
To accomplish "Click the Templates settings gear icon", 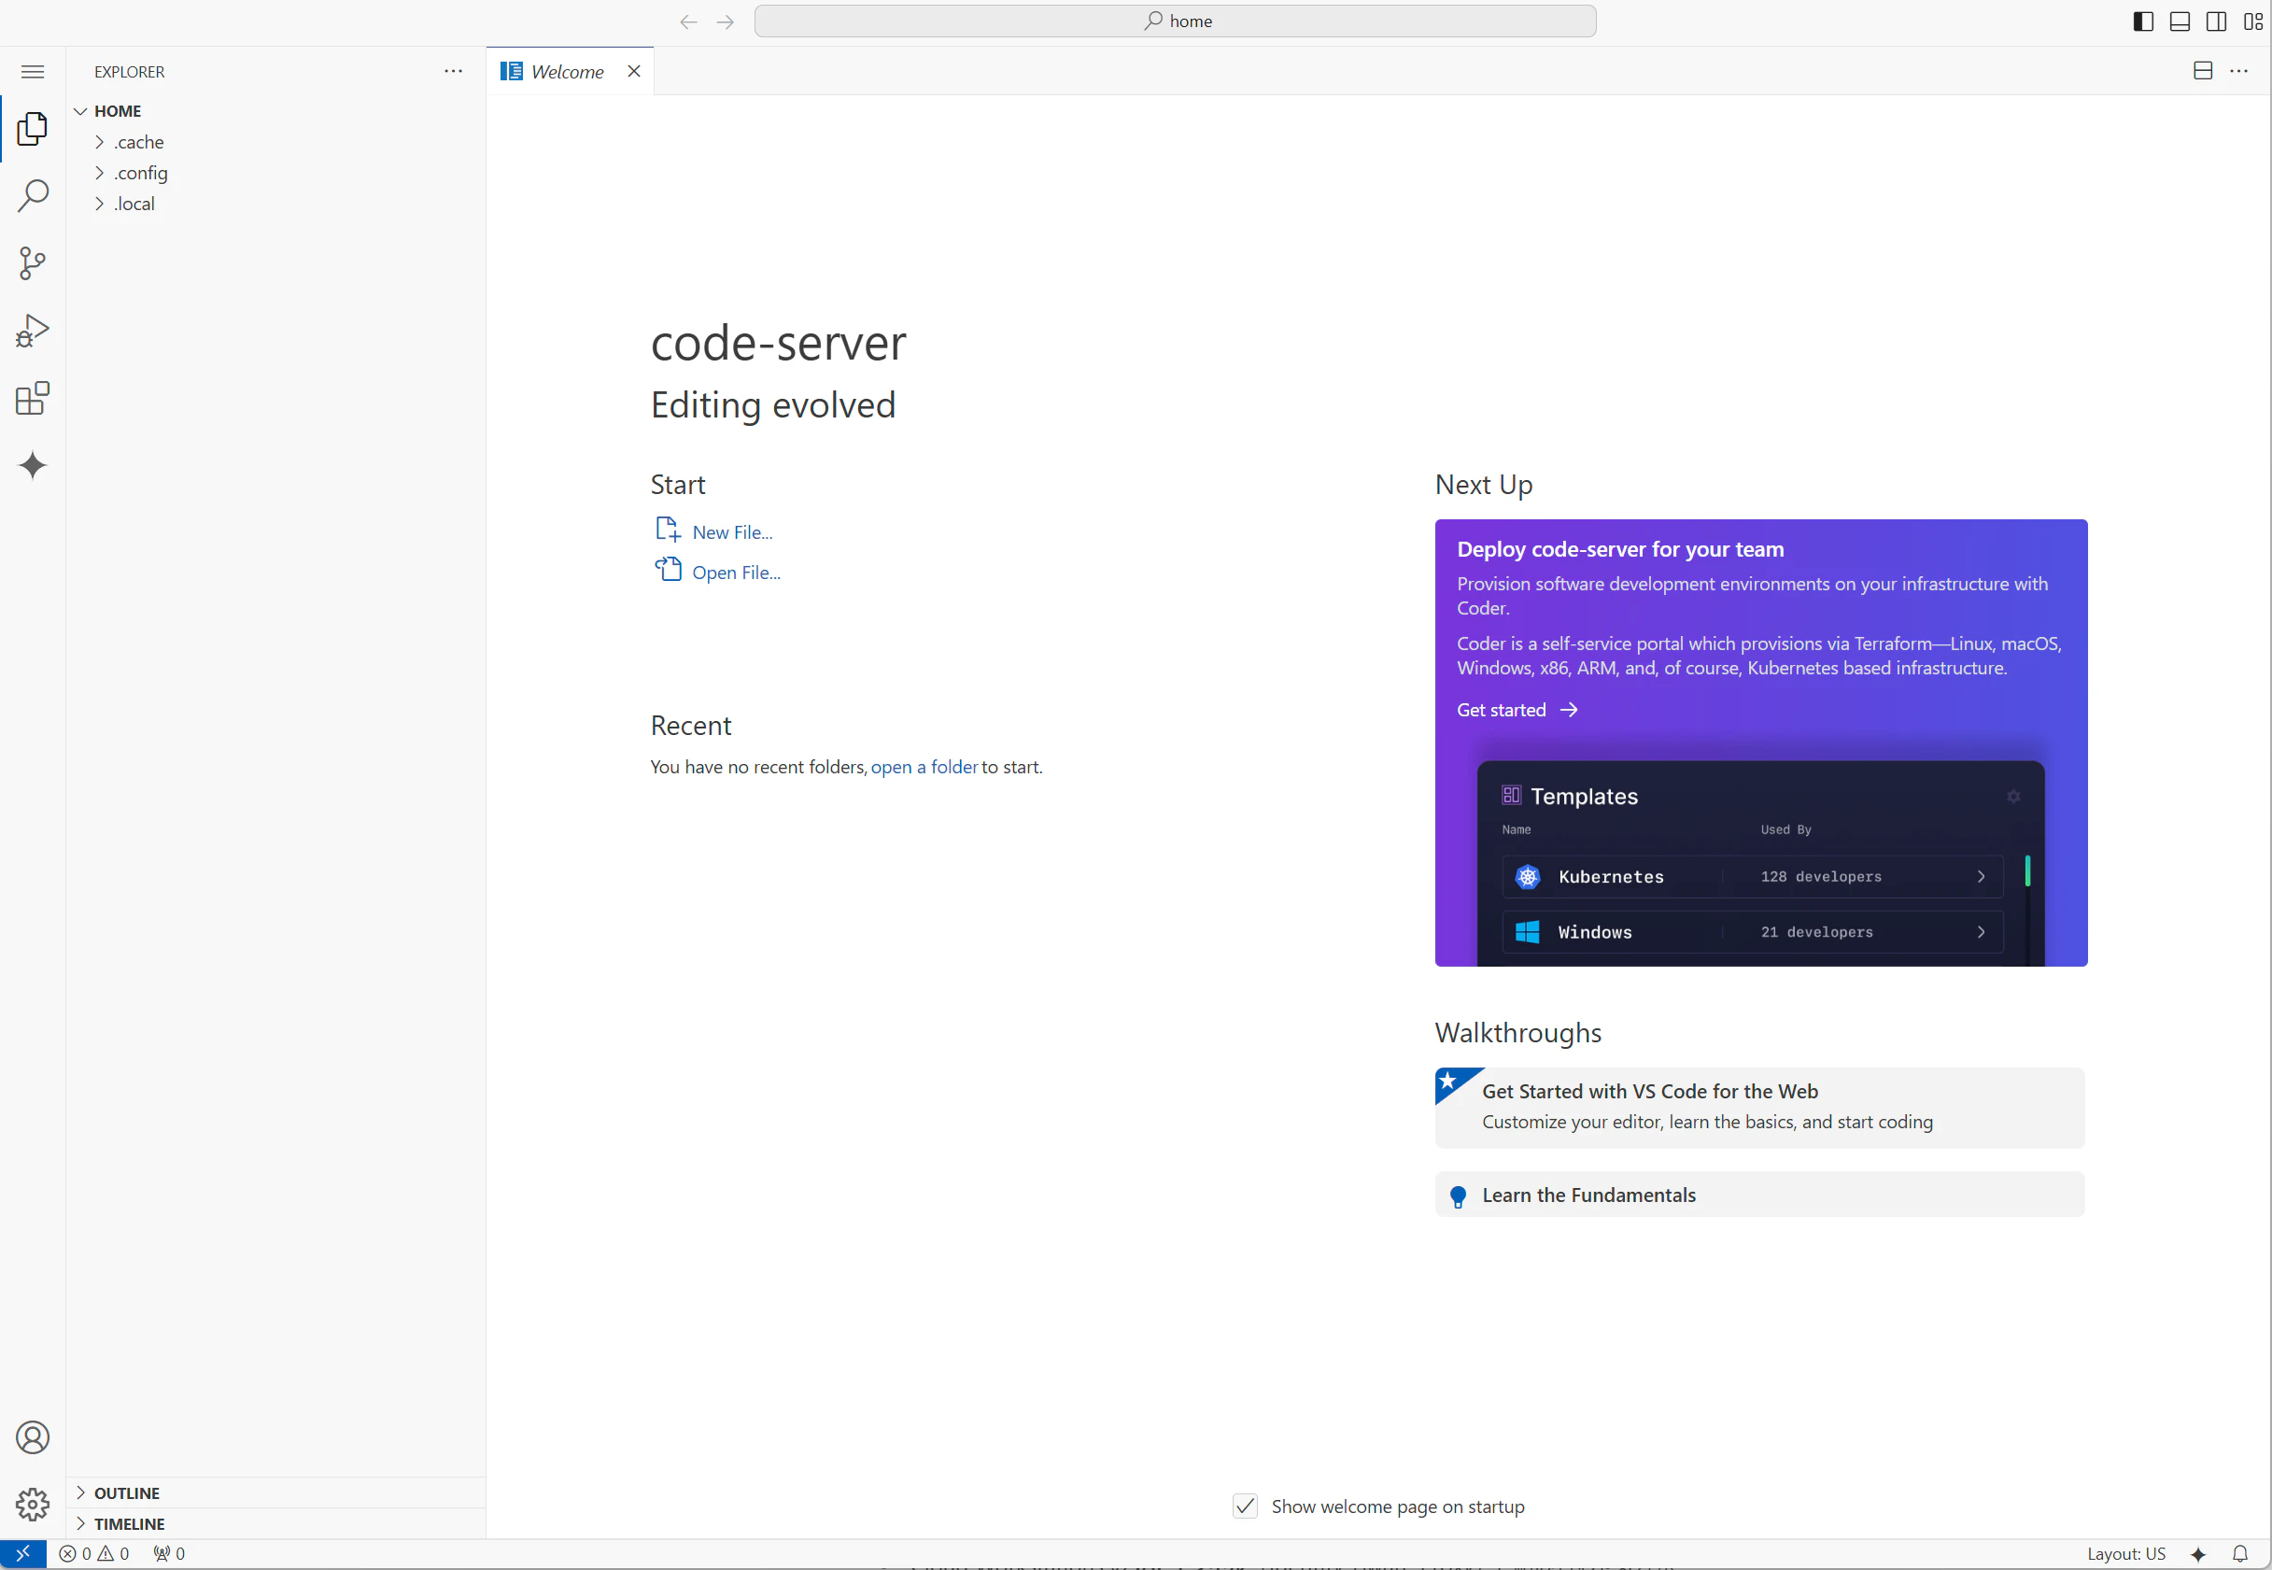I will coord(2013,796).
